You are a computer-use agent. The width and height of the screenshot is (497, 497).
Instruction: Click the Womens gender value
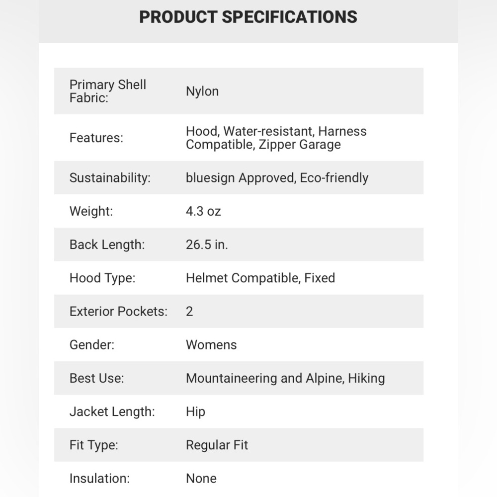tap(211, 344)
